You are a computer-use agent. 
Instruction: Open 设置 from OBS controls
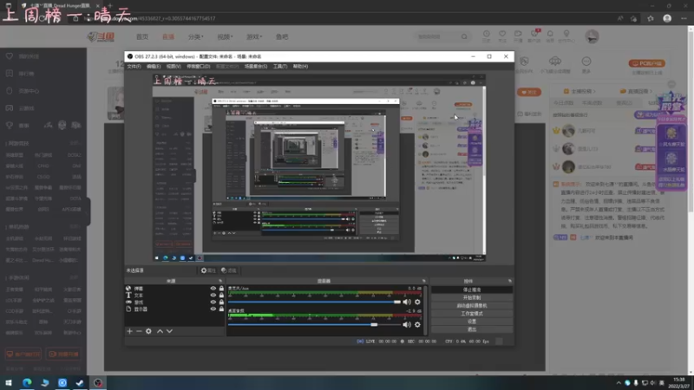tap(472, 322)
